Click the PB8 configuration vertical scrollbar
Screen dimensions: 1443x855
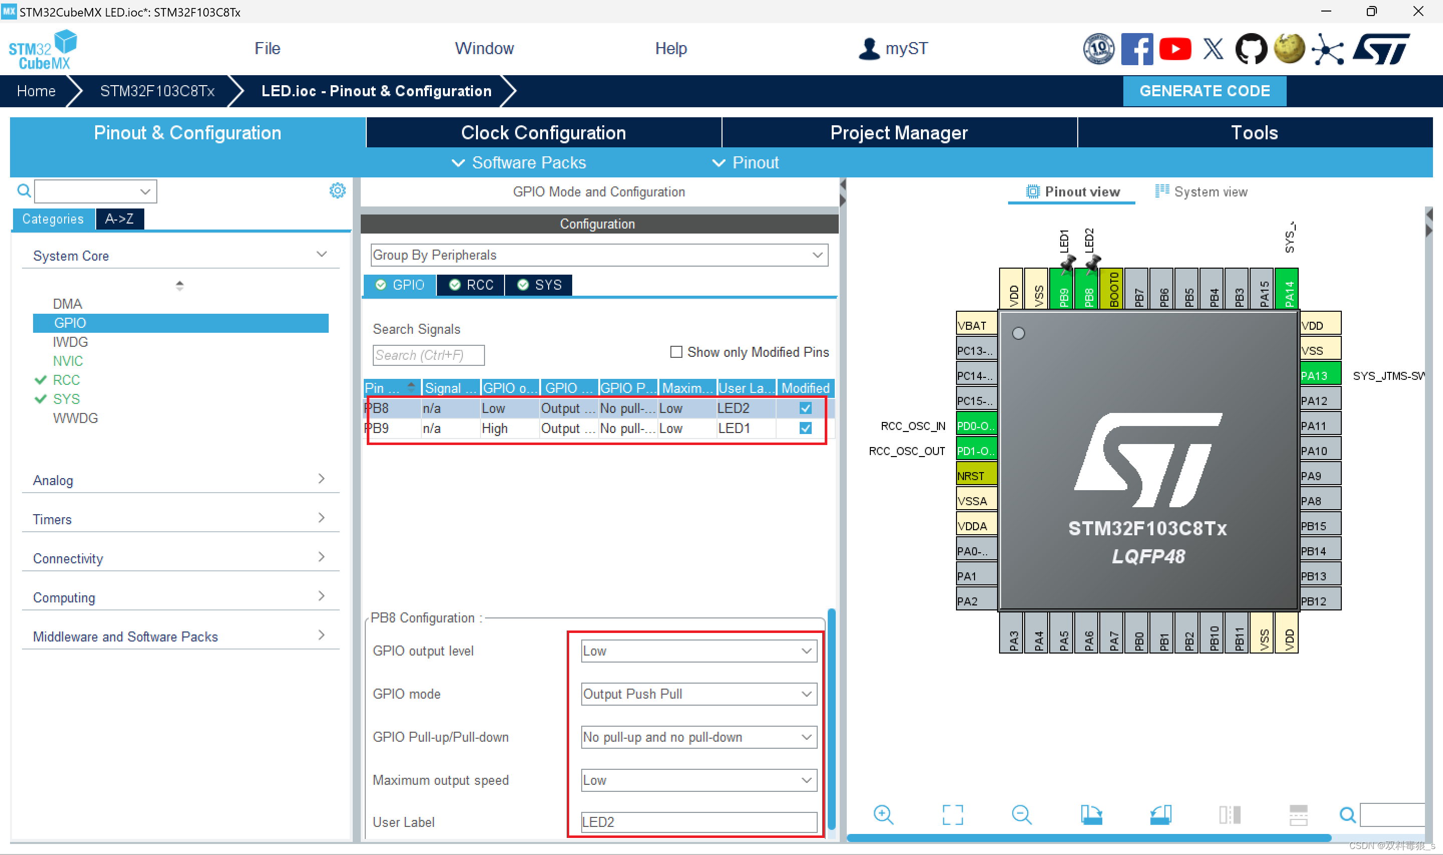point(831,719)
